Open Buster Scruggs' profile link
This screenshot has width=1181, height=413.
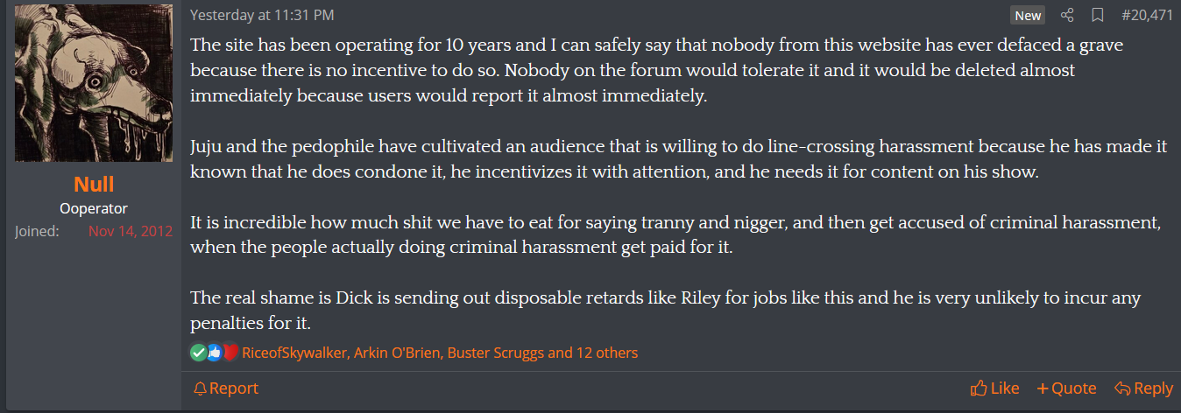[495, 353]
